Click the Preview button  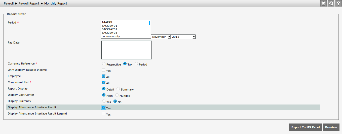tap(331, 127)
